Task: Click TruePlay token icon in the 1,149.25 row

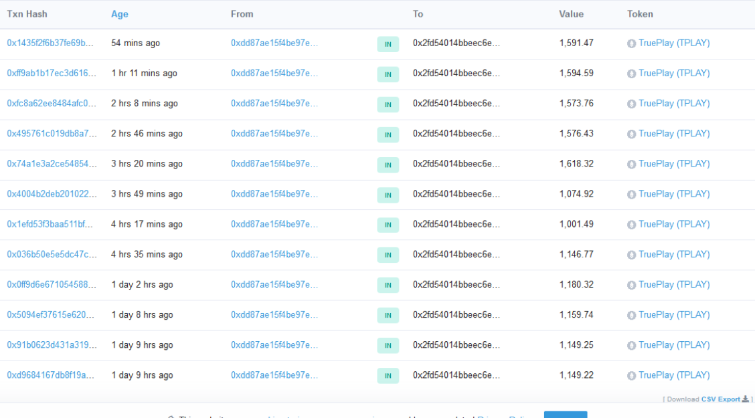Action: (x=631, y=345)
